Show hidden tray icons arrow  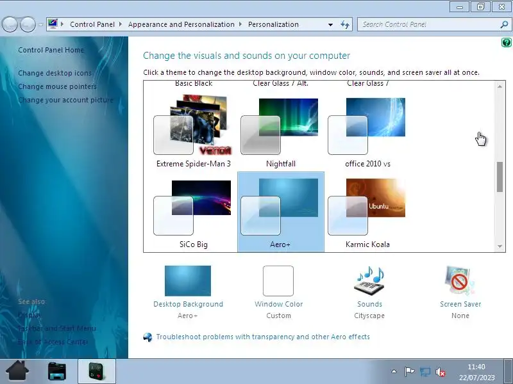[394, 371]
